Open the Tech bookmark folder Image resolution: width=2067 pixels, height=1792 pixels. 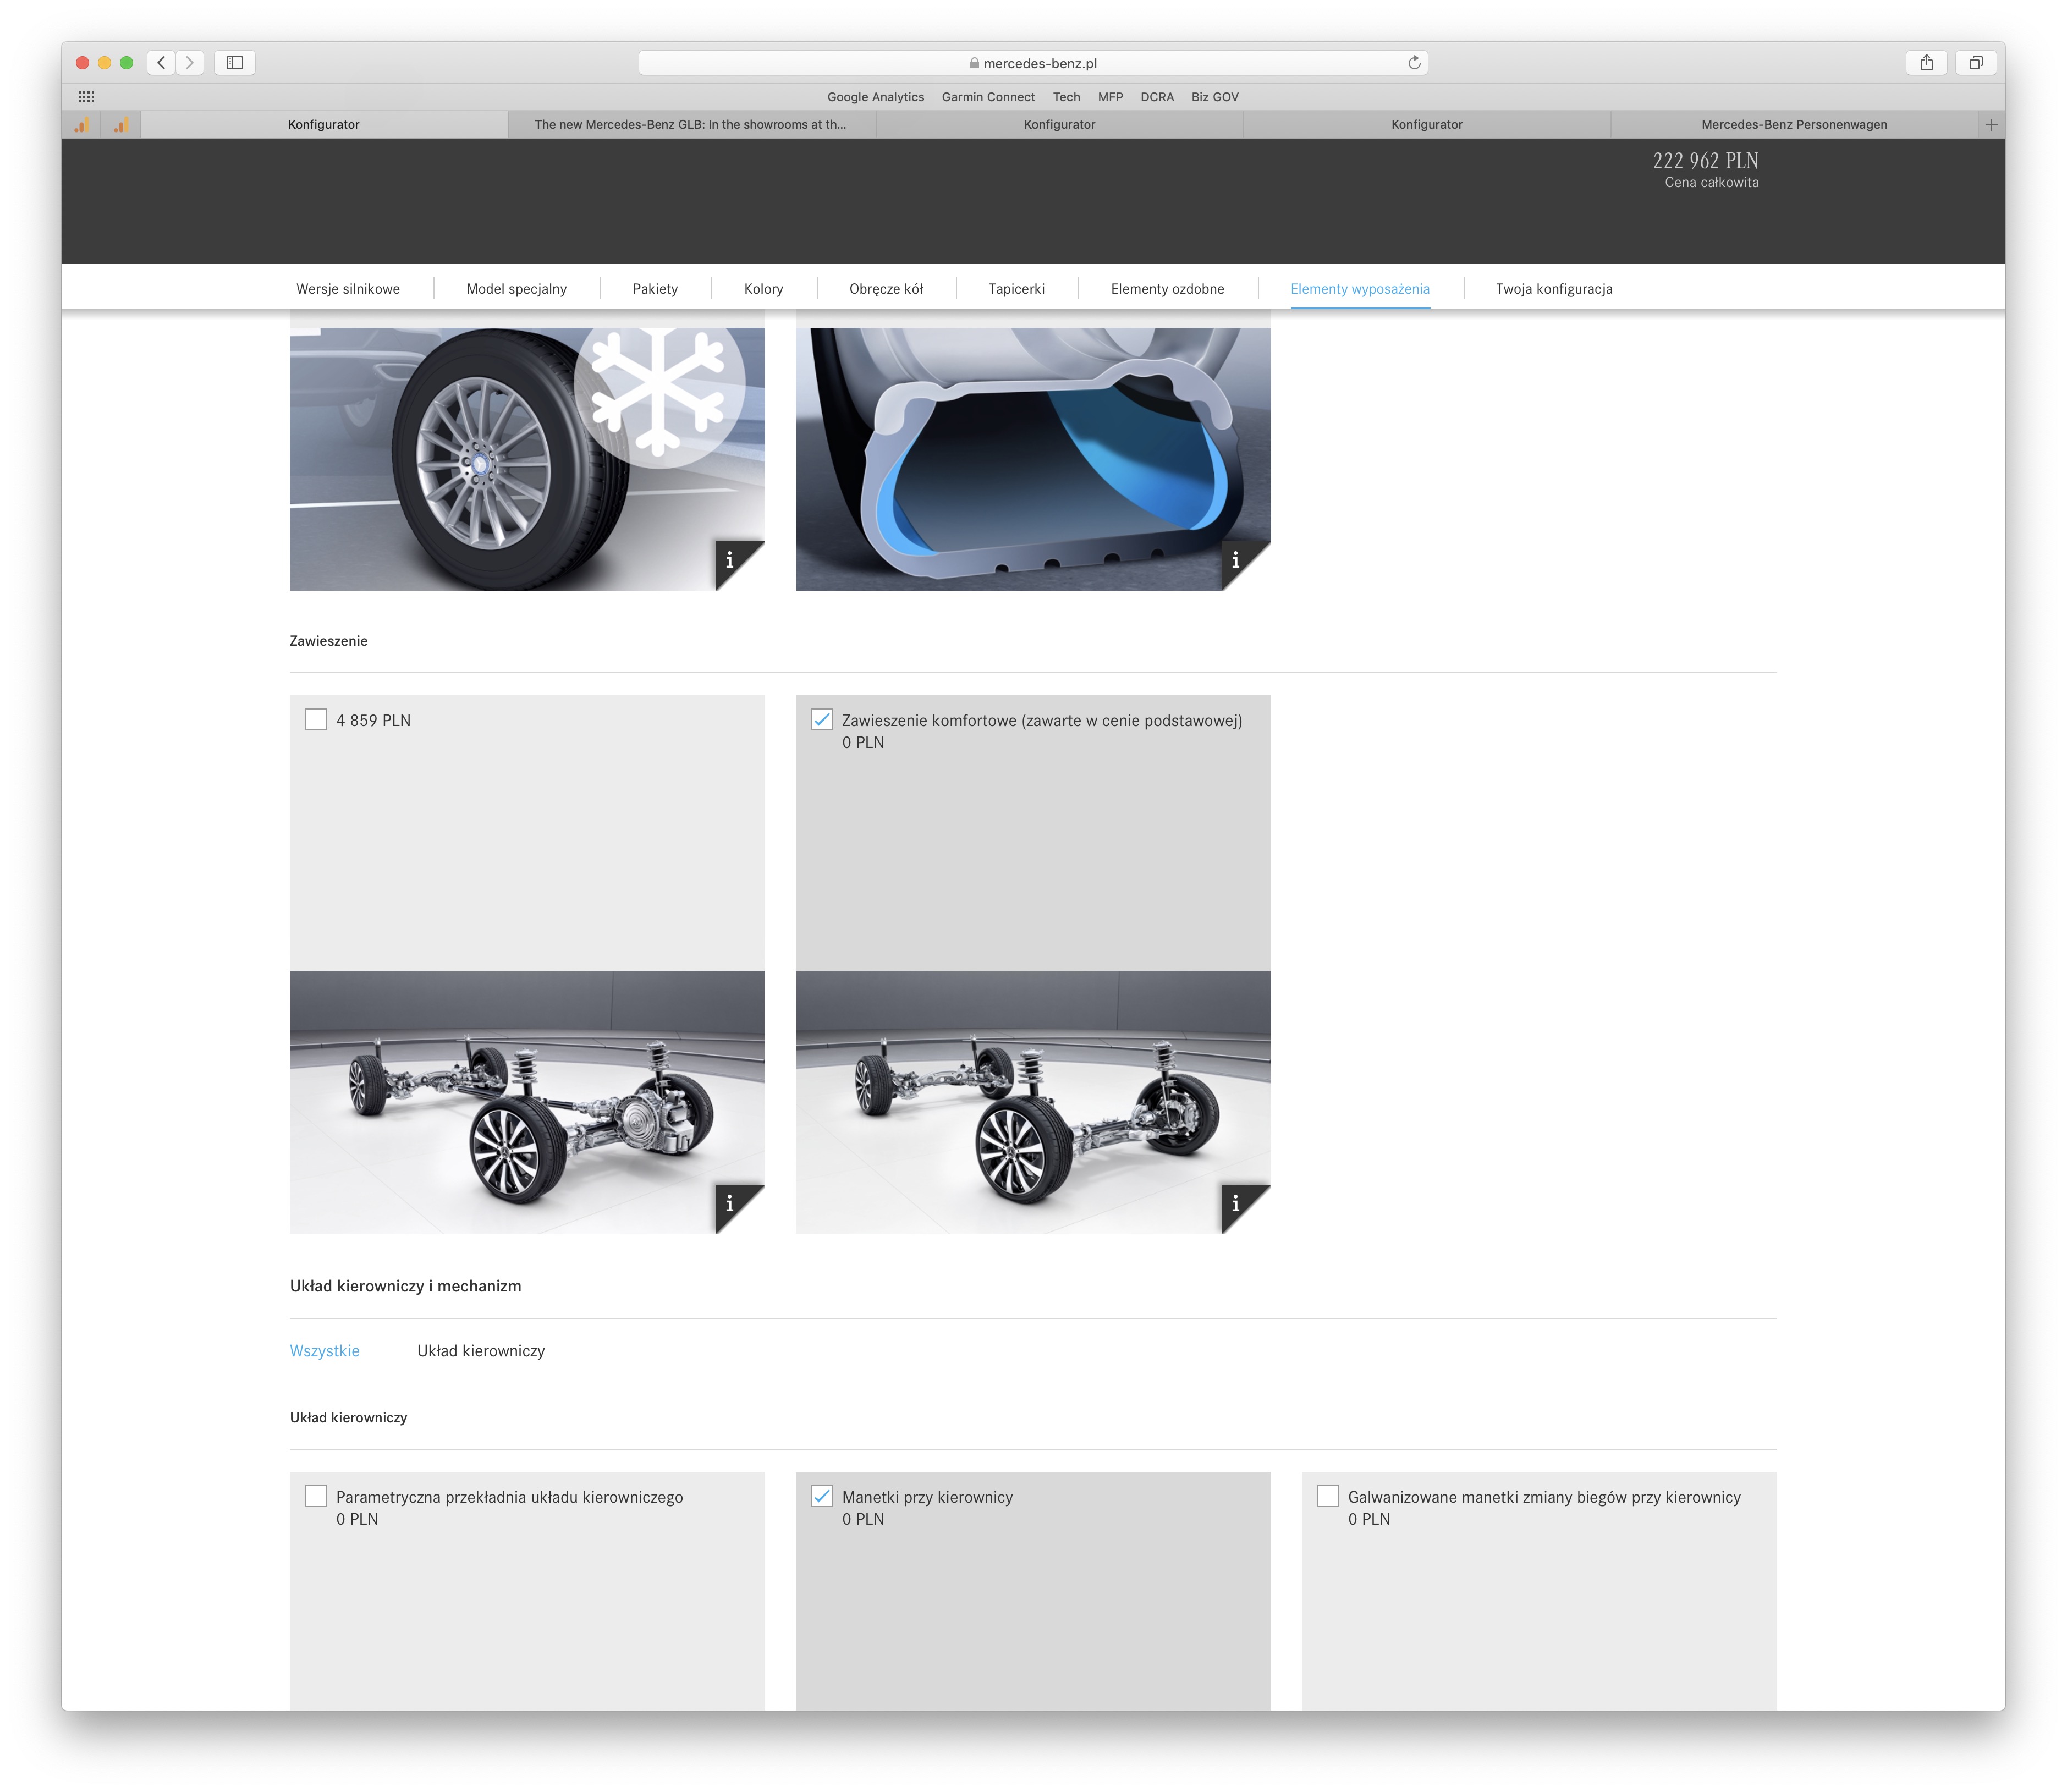point(1066,97)
